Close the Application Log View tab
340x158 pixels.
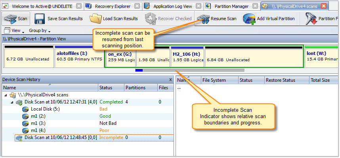[199, 6]
